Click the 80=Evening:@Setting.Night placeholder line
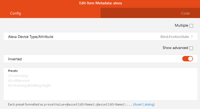This screenshot has width=200, height=109. pyautogui.click(x=29, y=85)
